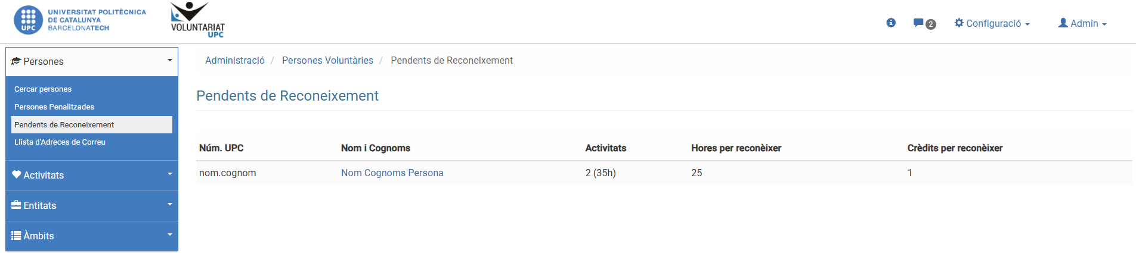Click the briefcase icon beside Entitats

(x=16, y=205)
